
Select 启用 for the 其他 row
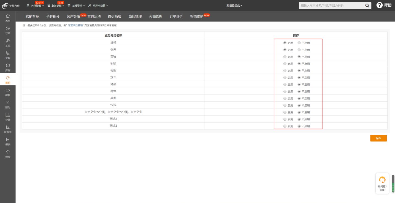(x=285, y=98)
